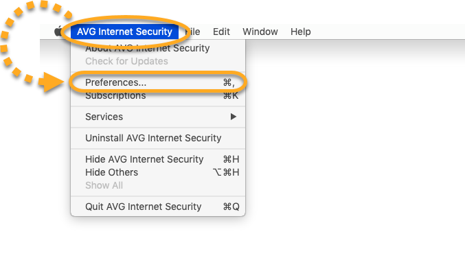Open the Window menu
The width and height of the screenshot is (465, 271).
pyautogui.click(x=260, y=32)
